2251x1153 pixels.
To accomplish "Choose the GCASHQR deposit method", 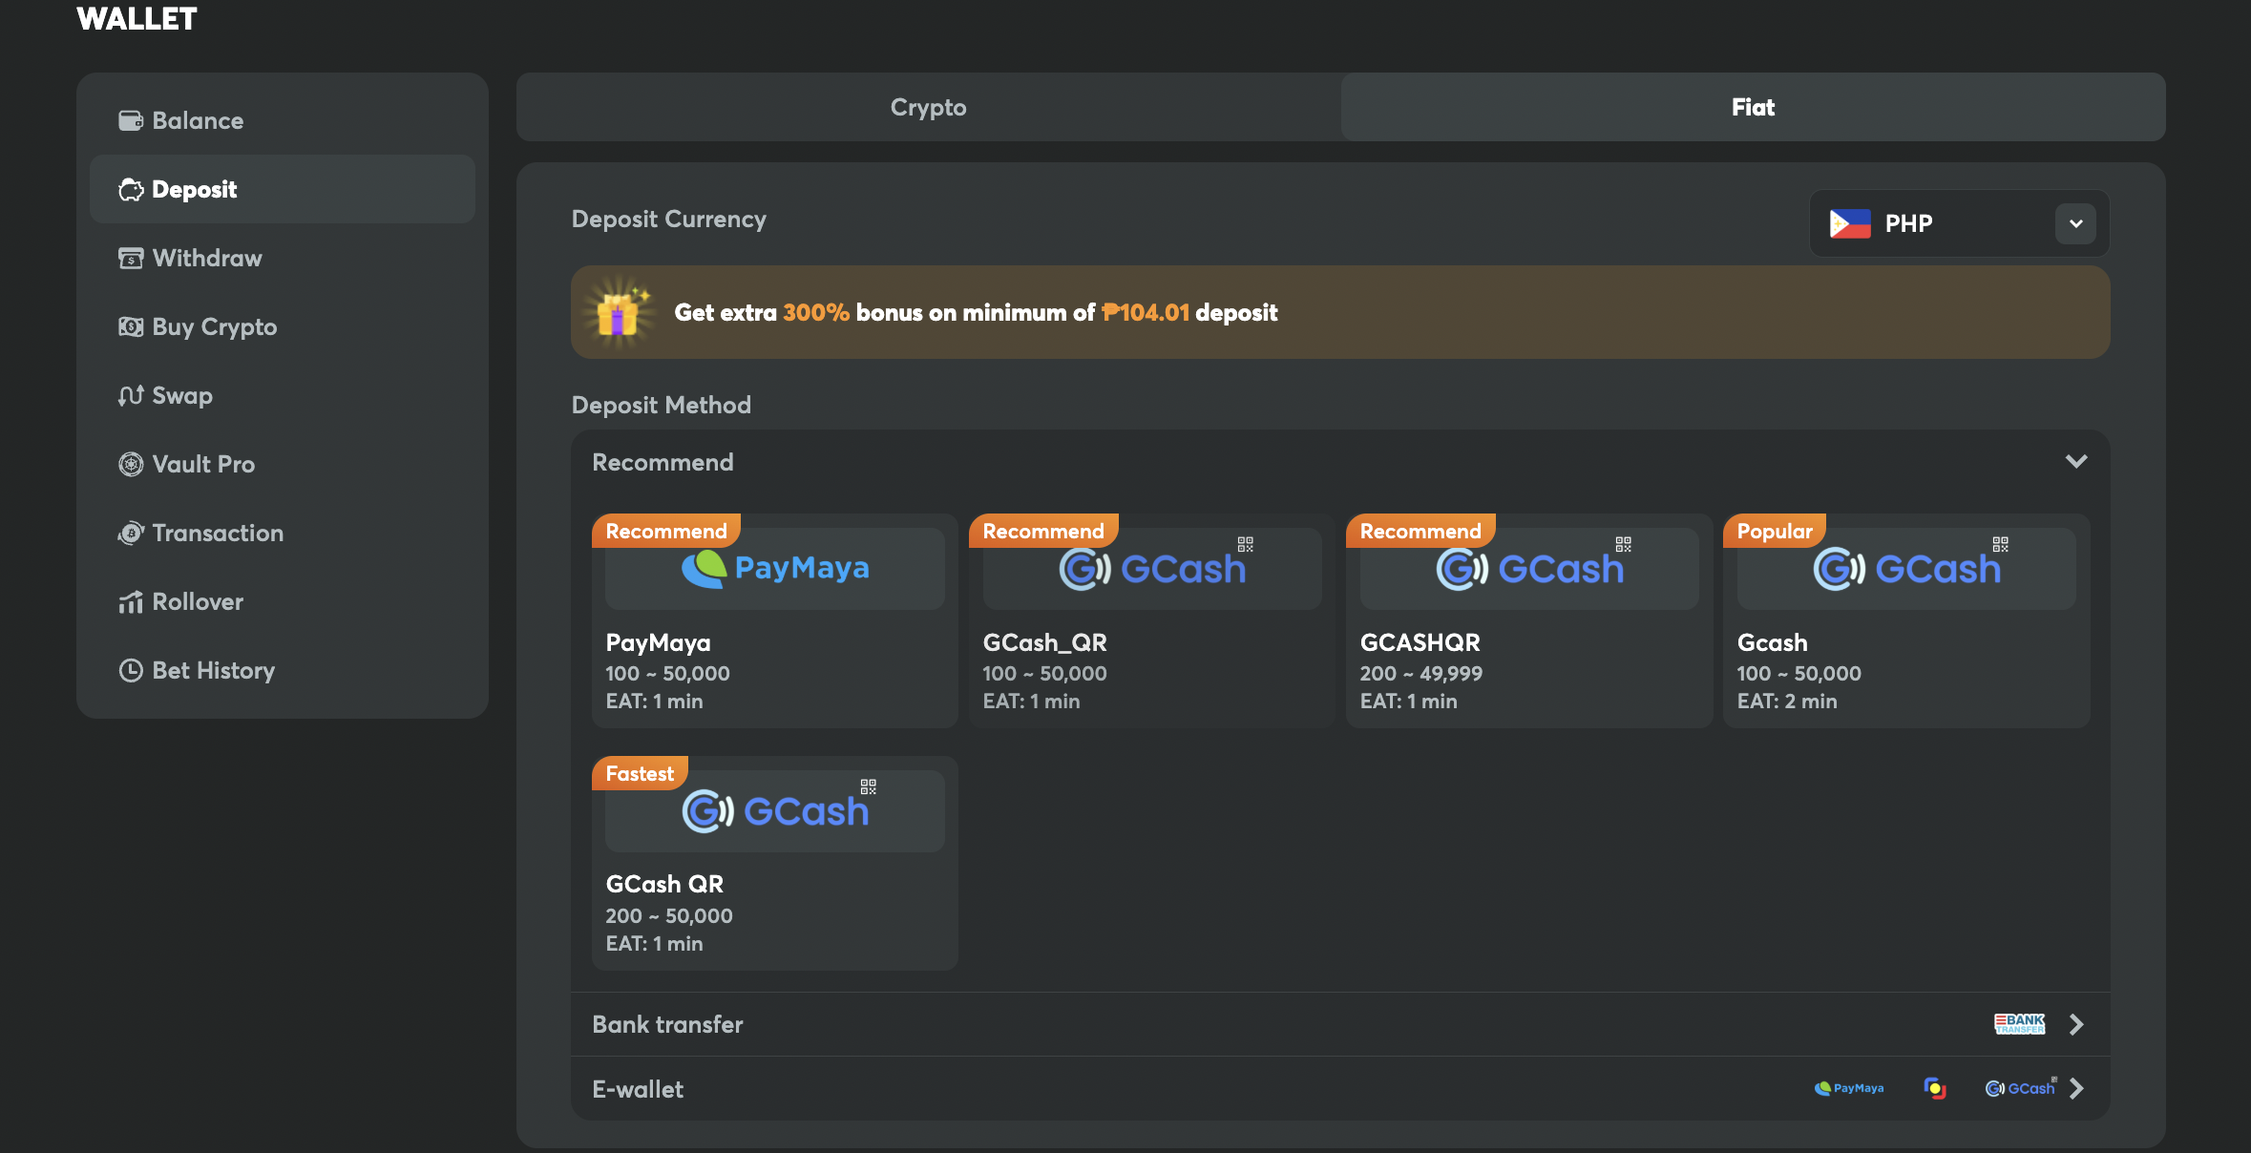I will [1529, 621].
